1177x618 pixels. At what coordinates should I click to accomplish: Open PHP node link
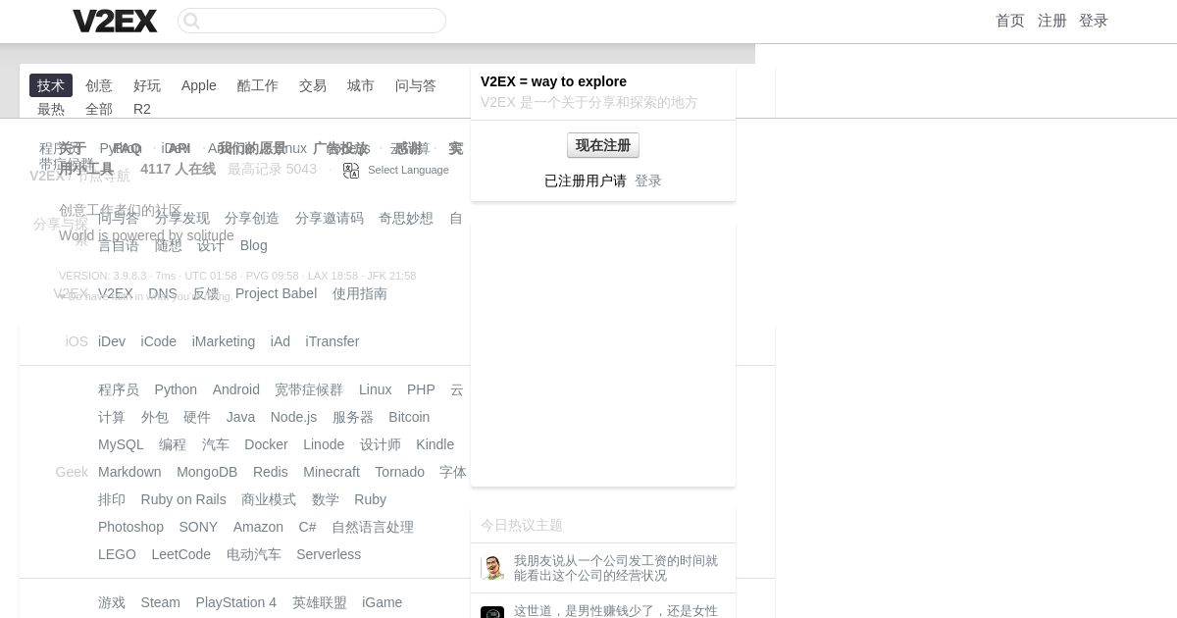click(421, 389)
